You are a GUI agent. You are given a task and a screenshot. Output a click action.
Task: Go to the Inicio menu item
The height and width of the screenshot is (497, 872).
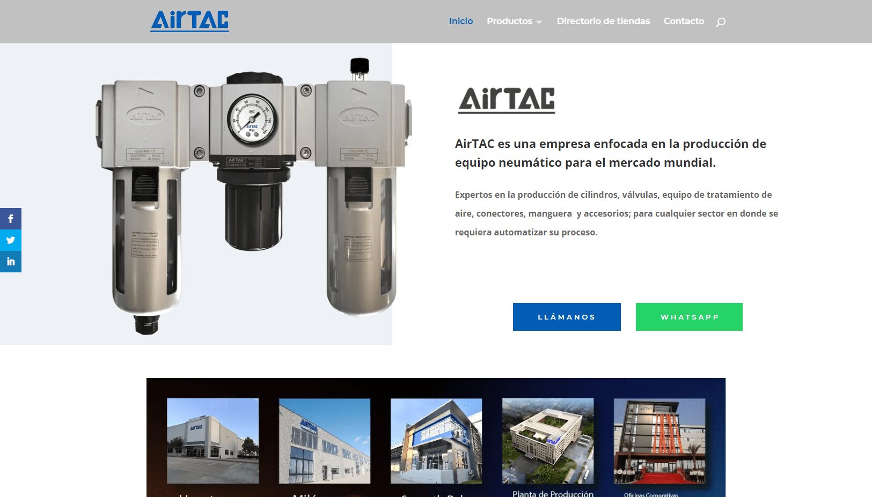tap(460, 21)
